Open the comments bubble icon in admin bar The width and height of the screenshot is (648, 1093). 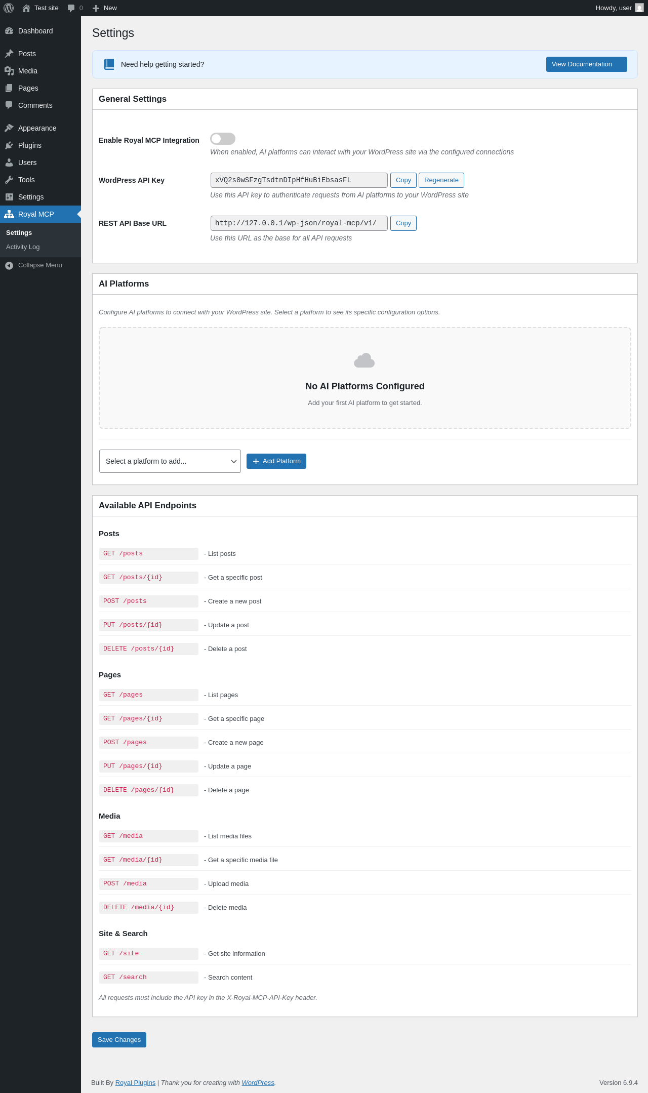tap(71, 8)
